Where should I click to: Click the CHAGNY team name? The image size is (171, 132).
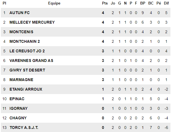pos(18,118)
